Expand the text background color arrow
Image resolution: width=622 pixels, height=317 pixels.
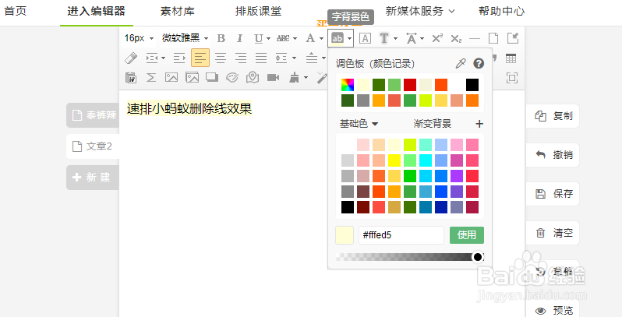pos(349,39)
